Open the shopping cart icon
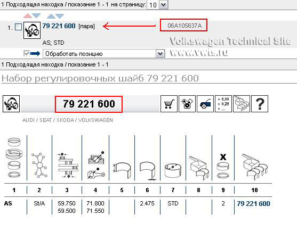 point(169,104)
